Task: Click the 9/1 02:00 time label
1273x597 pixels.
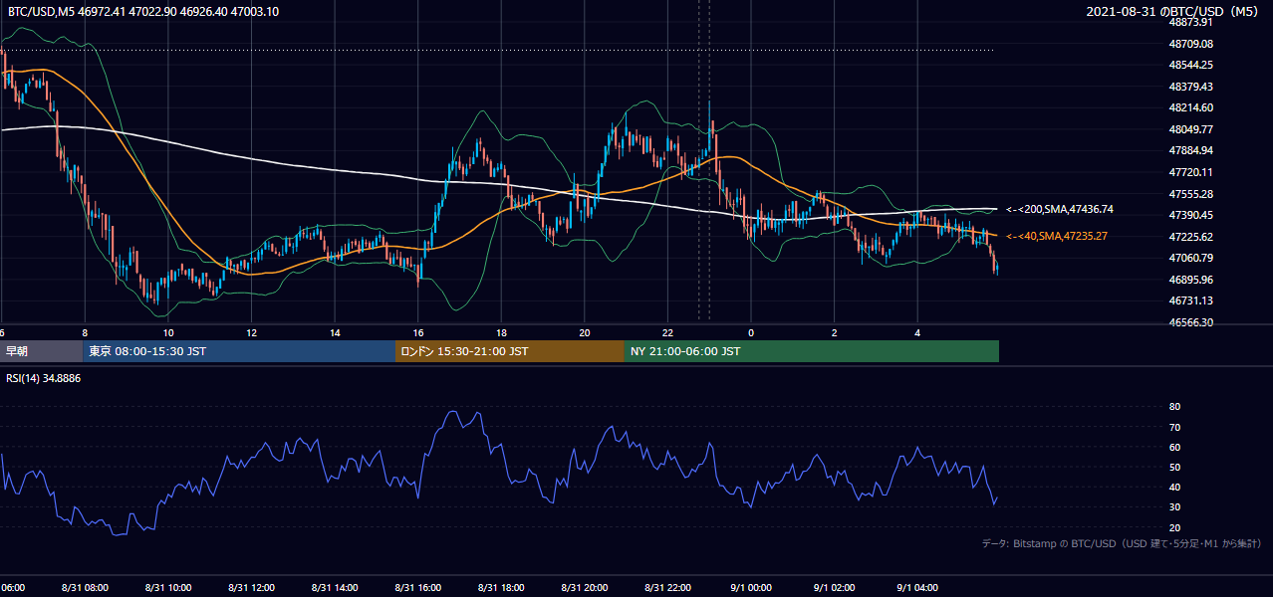Action: click(x=835, y=588)
